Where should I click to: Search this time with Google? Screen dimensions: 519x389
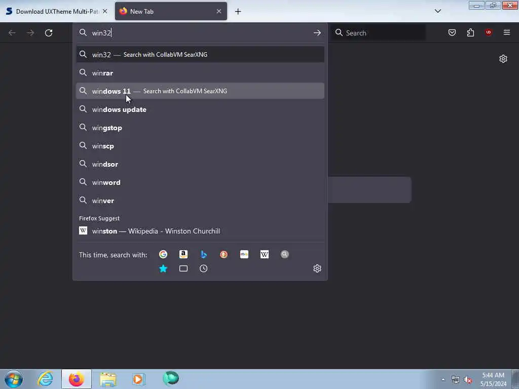163,254
